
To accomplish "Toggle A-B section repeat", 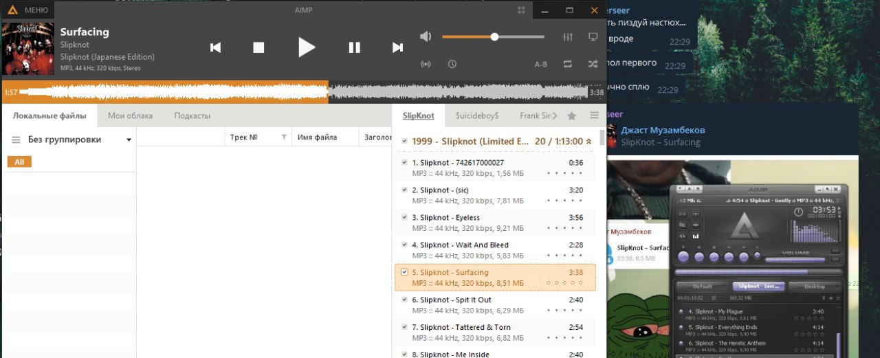I will (x=541, y=65).
